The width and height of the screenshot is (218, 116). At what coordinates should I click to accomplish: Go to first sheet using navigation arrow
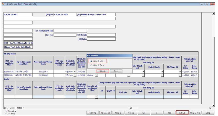[5, 108]
